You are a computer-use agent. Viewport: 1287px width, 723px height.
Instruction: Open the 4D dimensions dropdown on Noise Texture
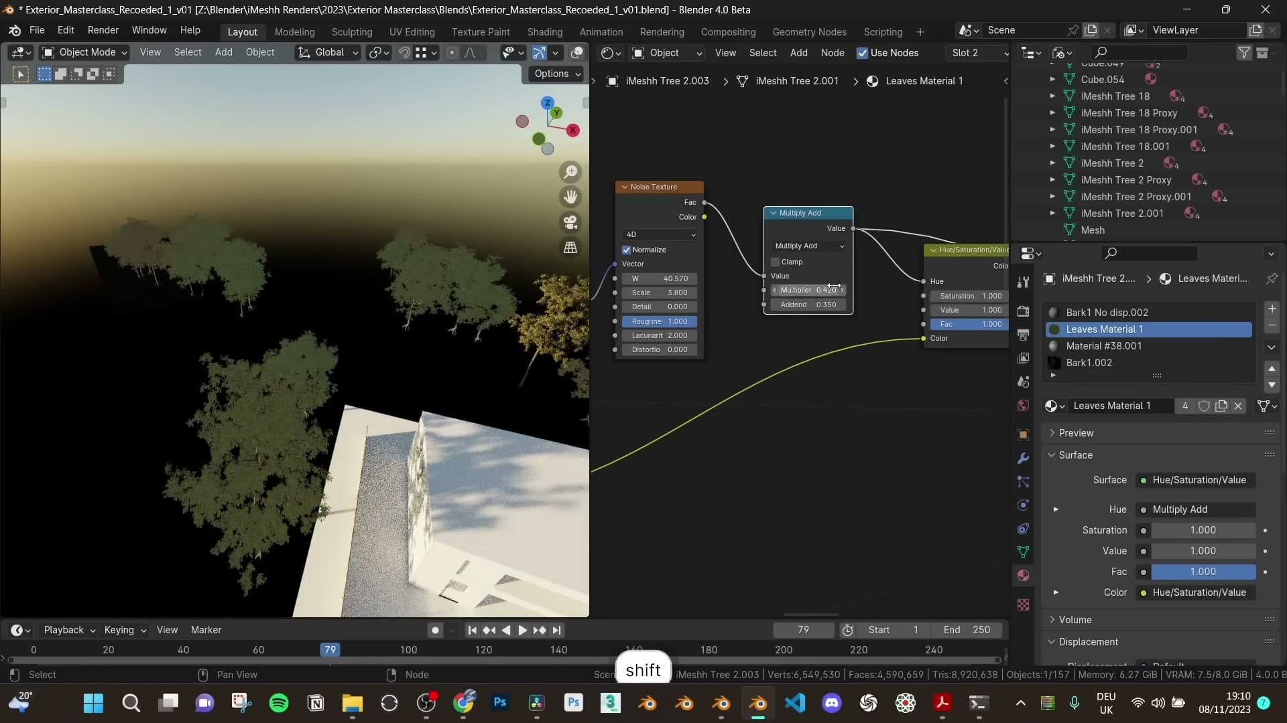click(660, 234)
